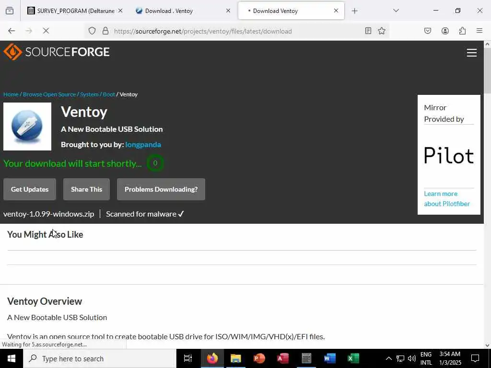
Task: Click the Pilot mirror logo
Action: 449,156
